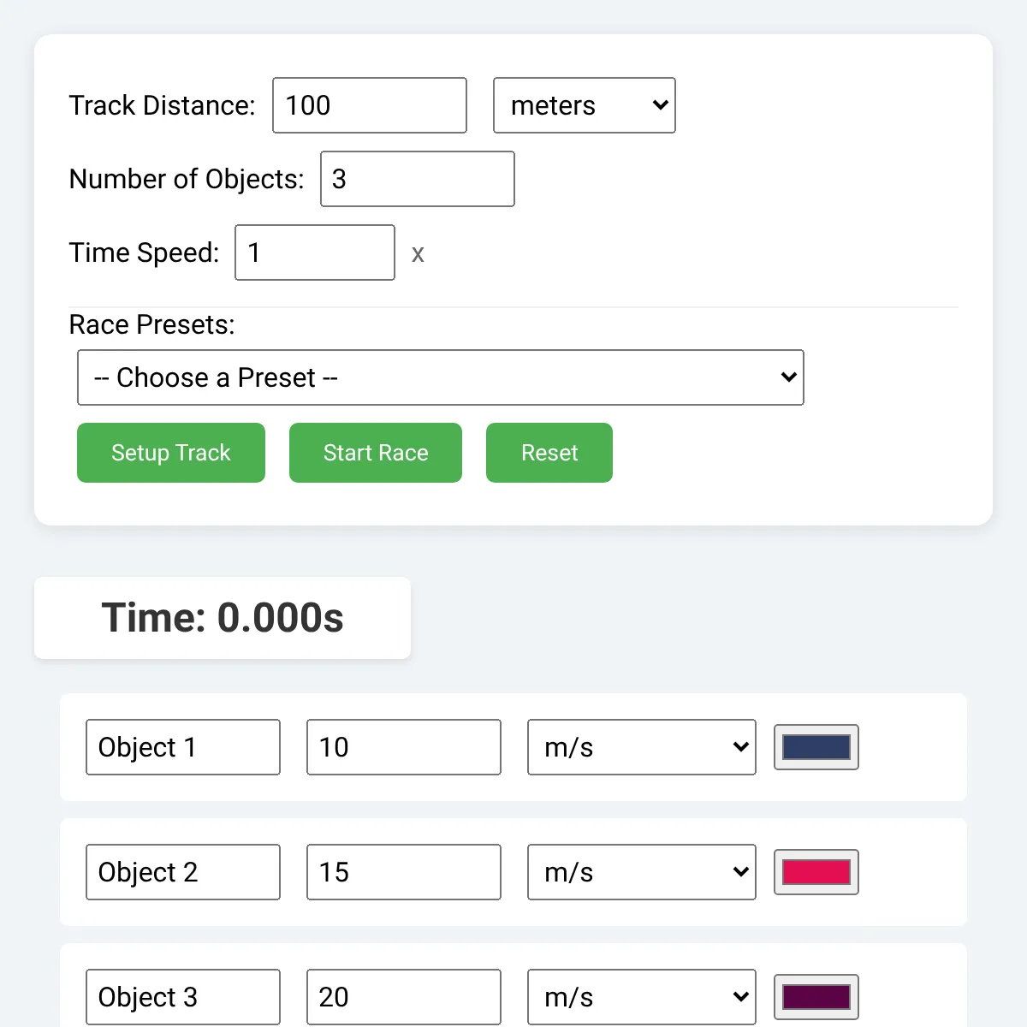Open the meters unit dropdown
The width and height of the screenshot is (1027, 1027).
(585, 105)
